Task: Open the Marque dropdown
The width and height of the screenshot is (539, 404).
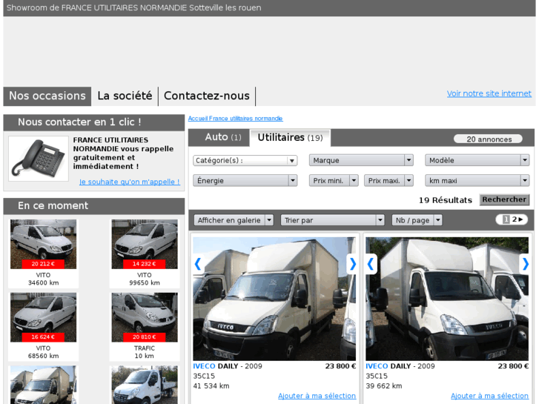Action: (x=361, y=160)
